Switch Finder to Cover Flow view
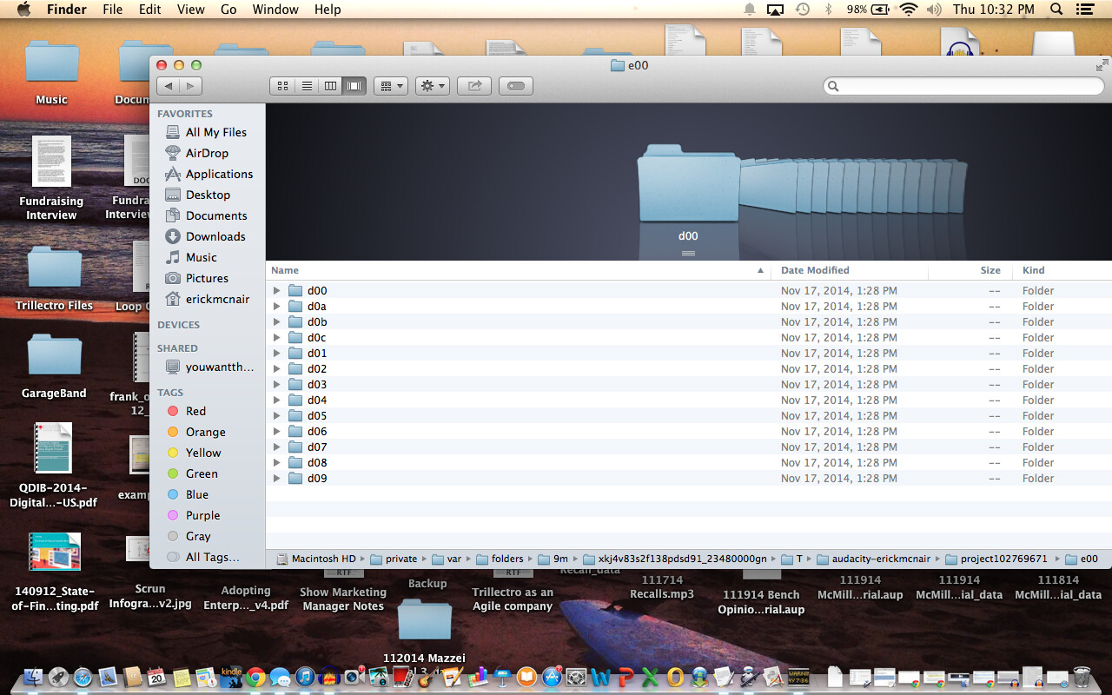This screenshot has width=1112, height=695. coord(354,85)
